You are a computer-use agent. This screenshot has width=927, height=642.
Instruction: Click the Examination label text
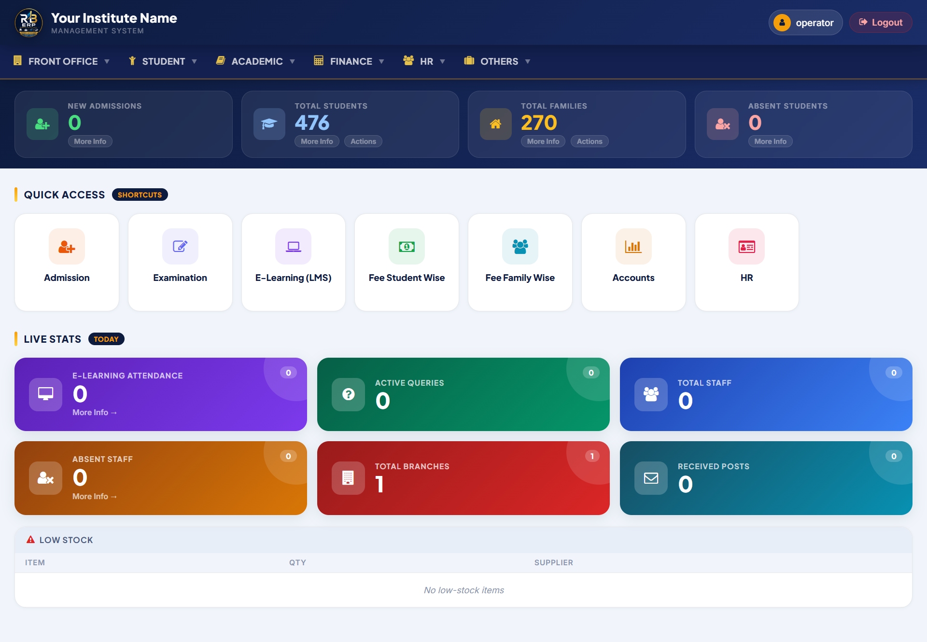pyautogui.click(x=180, y=278)
